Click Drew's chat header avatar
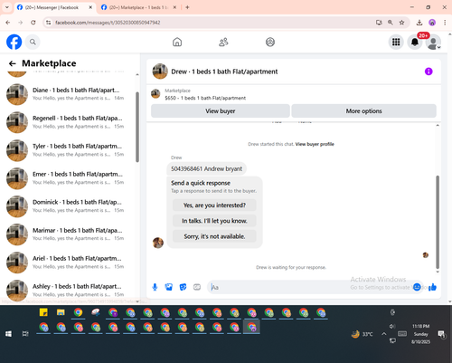Viewport: 452px width, 363px height. (160, 72)
